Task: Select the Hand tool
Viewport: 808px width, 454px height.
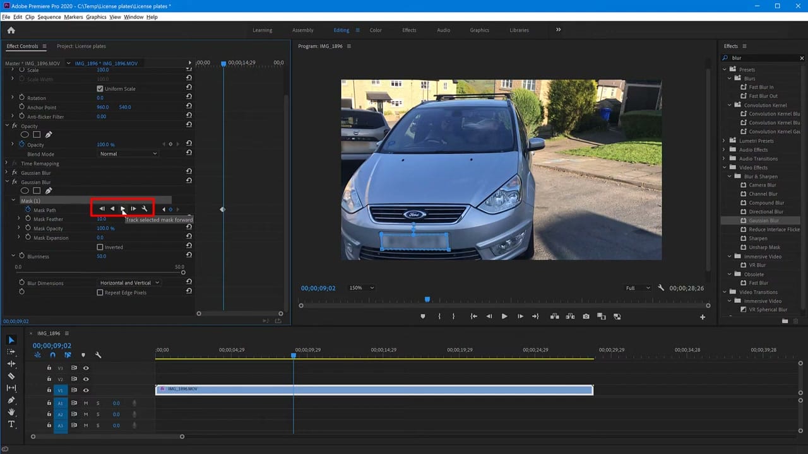Action: coord(10,412)
